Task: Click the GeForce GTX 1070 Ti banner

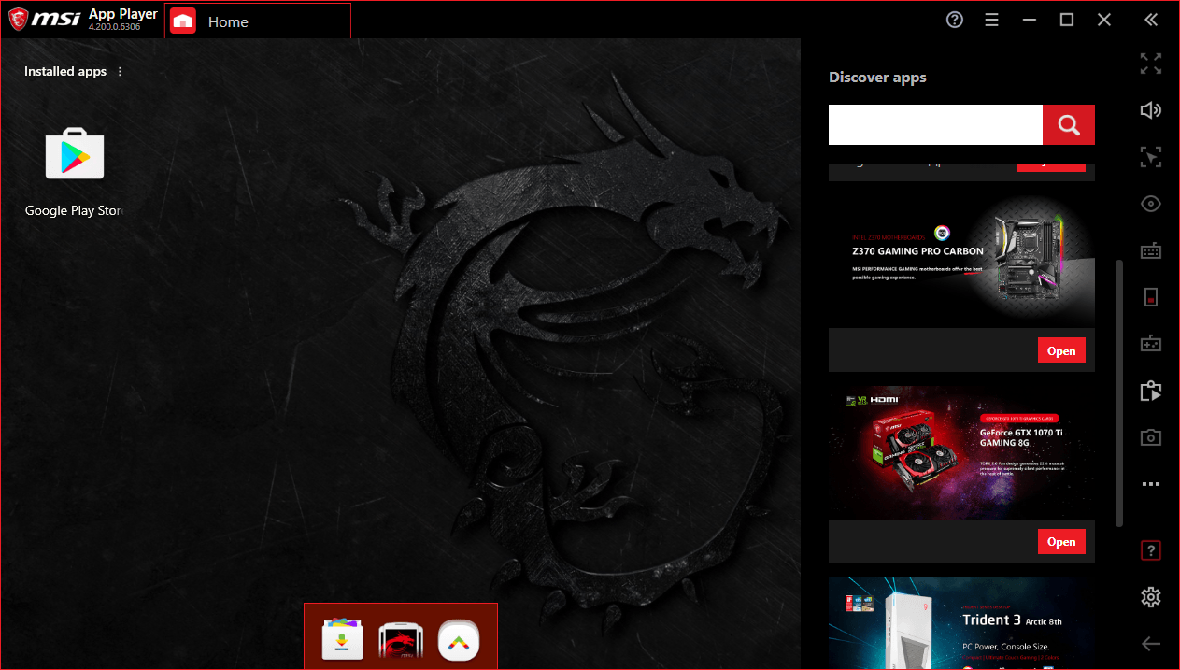Action: point(961,452)
